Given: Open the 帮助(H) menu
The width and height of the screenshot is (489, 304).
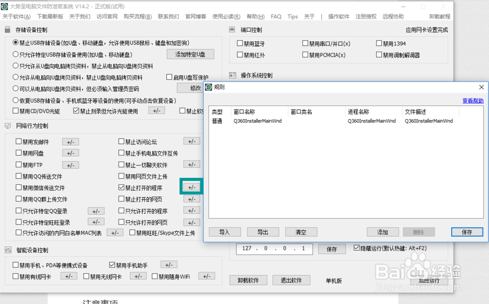Looking at the screenshot, I should (255, 16).
